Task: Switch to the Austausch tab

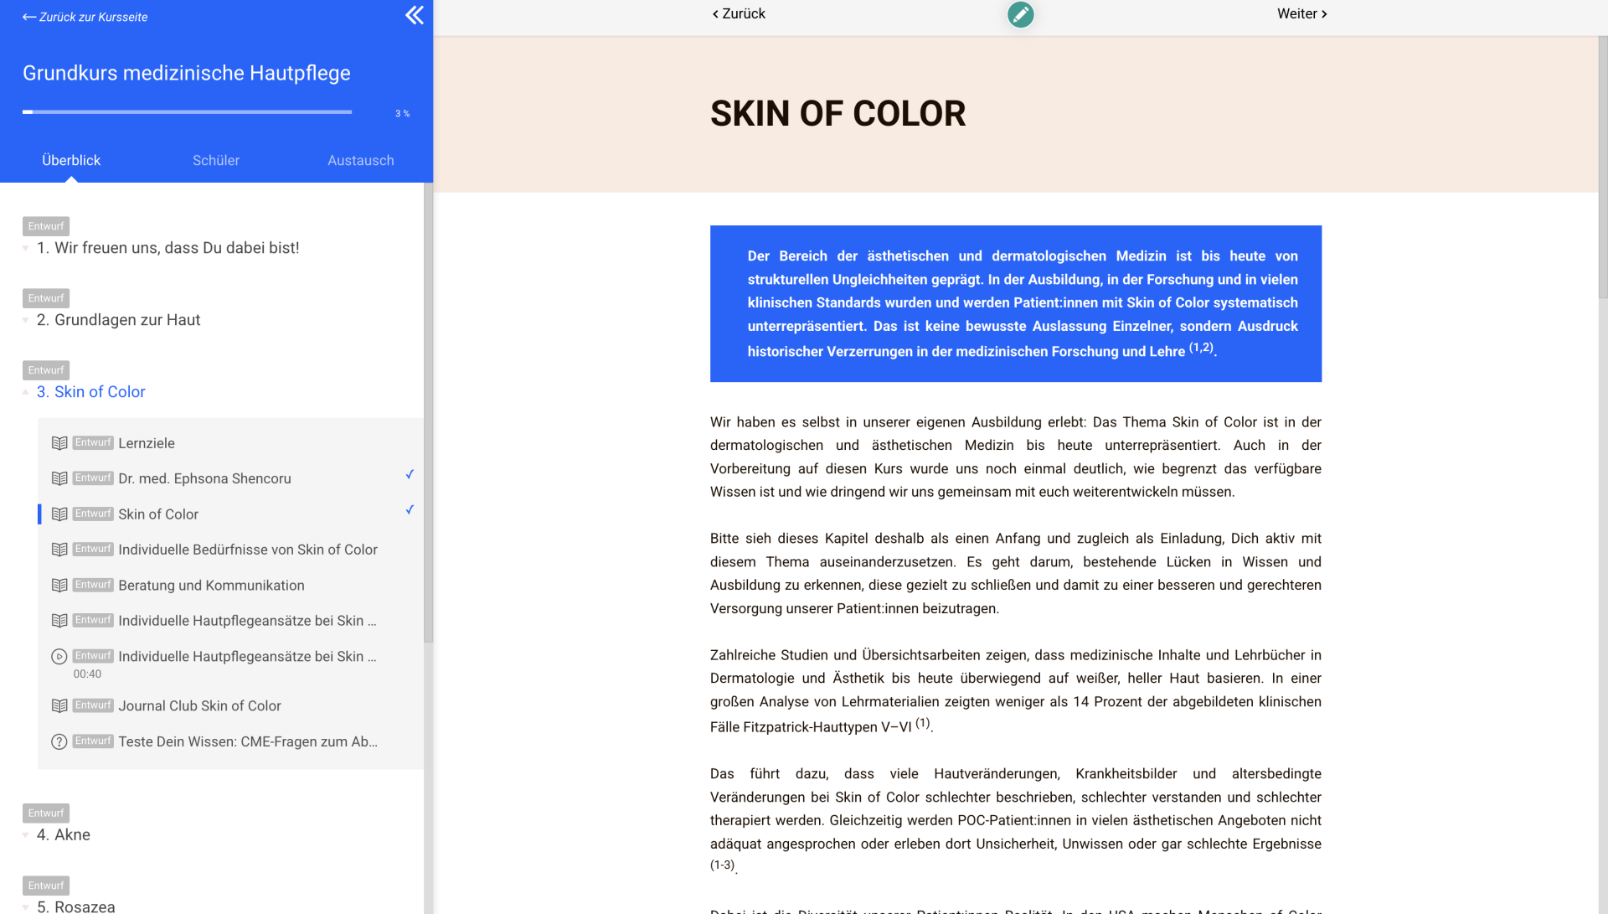Action: point(360,160)
